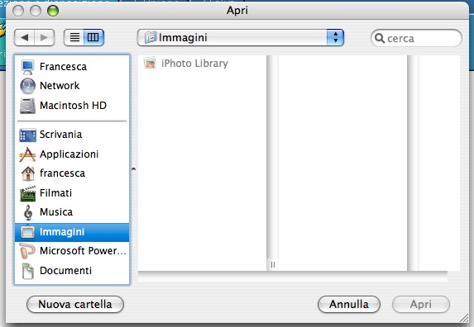Select the highlighted Immagini sidebar label
The width and height of the screenshot is (474, 327).
[62, 232]
